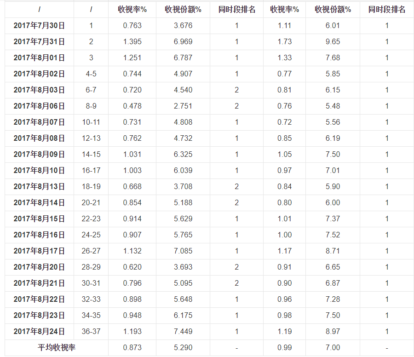The width and height of the screenshot is (414, 357).
Task: Click rating value 0.731
Action: point(132,122)
